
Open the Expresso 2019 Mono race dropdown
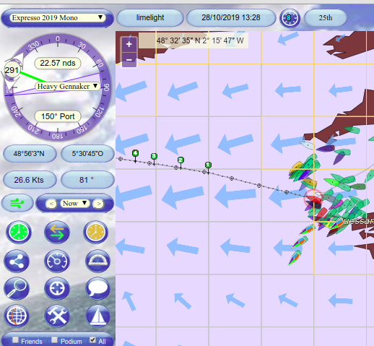point(57,17)
